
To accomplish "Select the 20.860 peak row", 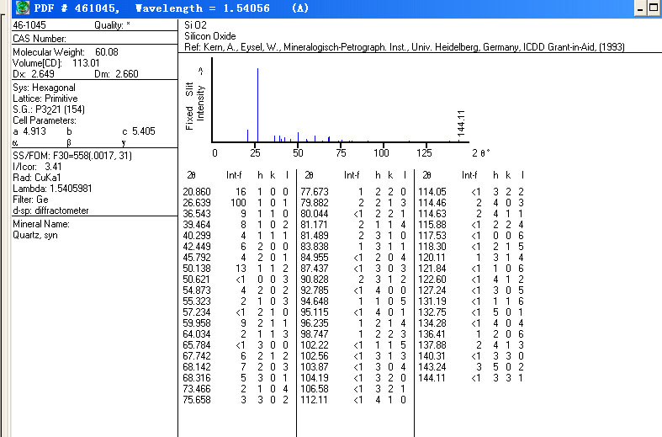I will [x=236, y=191].
